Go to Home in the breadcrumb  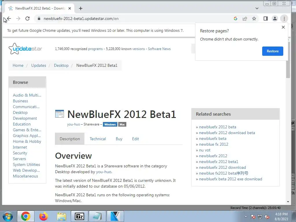[18, 65]
